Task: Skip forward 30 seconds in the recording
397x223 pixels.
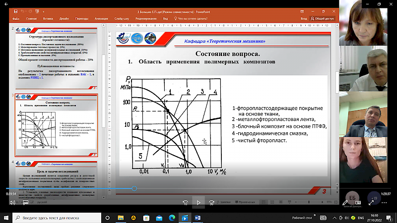Action: [212, 202]
